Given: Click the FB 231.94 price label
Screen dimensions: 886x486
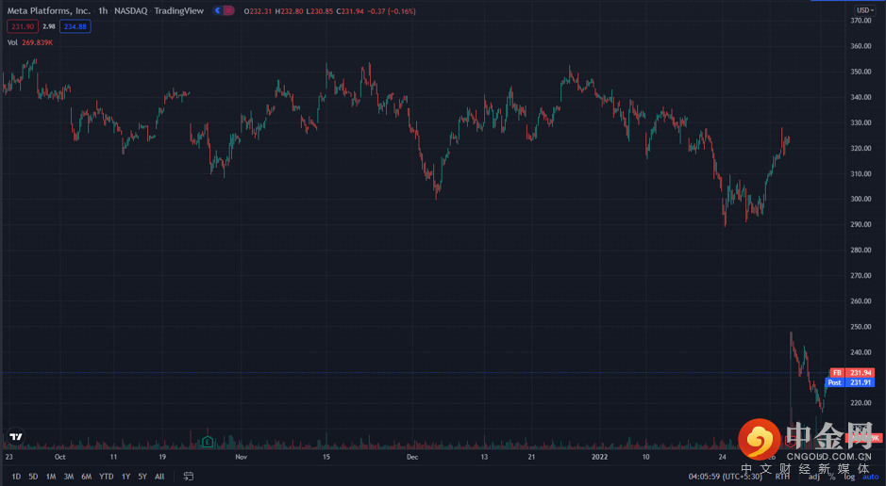Looking at the screenshot, I should [852, 373].
